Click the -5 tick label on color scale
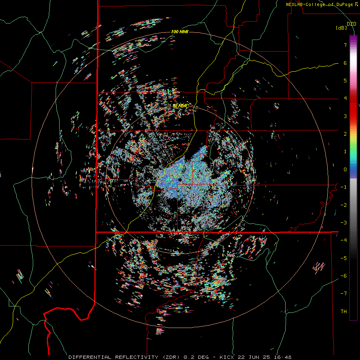 [344, 258]
